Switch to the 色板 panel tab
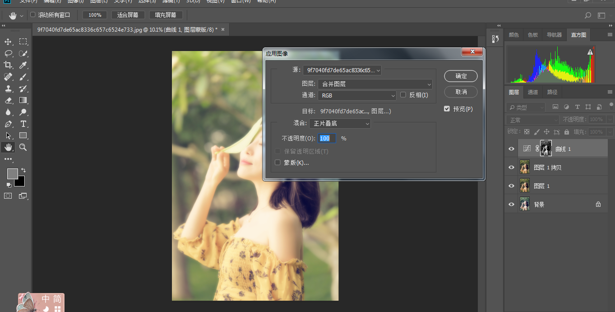Screen dimensions: 615x312 tap(533, 35)
